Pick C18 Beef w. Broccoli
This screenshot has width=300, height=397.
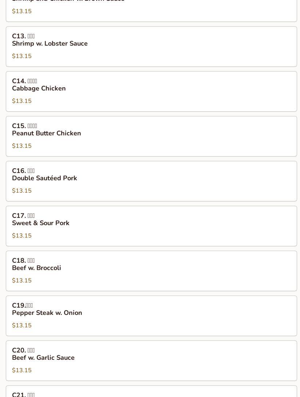coord(151,271)
